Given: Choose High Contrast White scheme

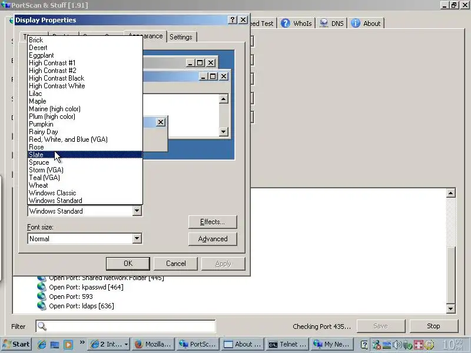Looking at the screenshot, I should (85, 86).
